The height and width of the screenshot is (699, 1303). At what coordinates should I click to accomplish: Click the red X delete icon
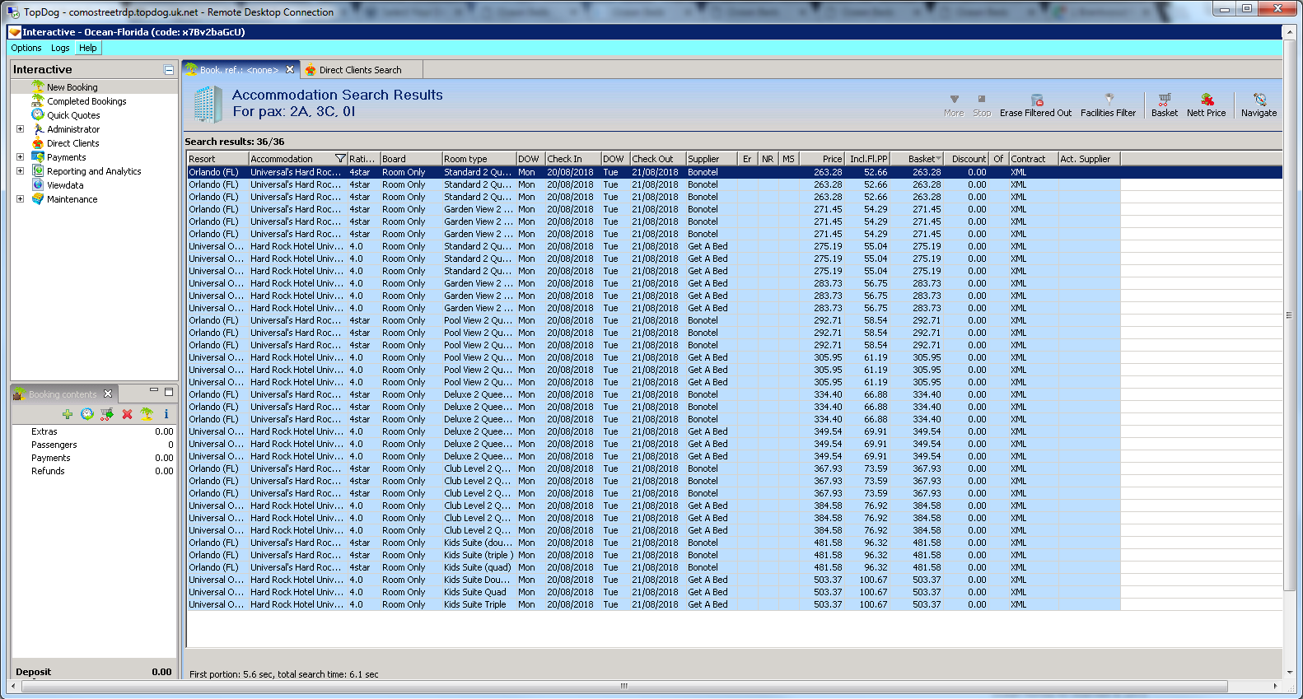(x=127, y=414)
